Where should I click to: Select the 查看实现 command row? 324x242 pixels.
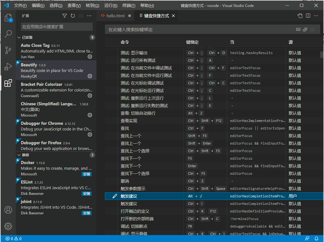click(214, 121)
